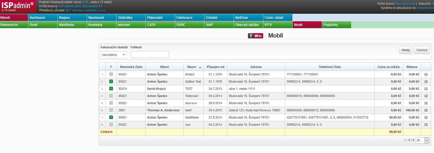The image size is (434, 153).
Task: Sort by the Klient column header
Action: [x=164, y=67]
